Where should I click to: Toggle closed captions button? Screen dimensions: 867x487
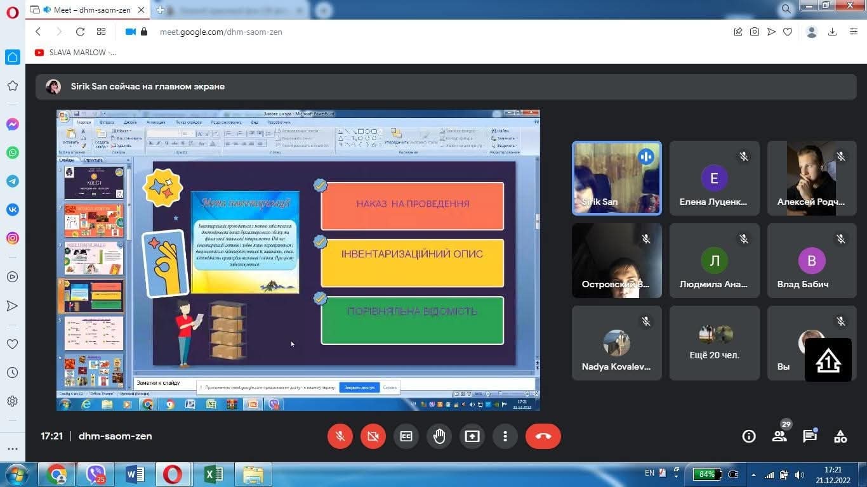pyautogui.click(x=406, y=436)
